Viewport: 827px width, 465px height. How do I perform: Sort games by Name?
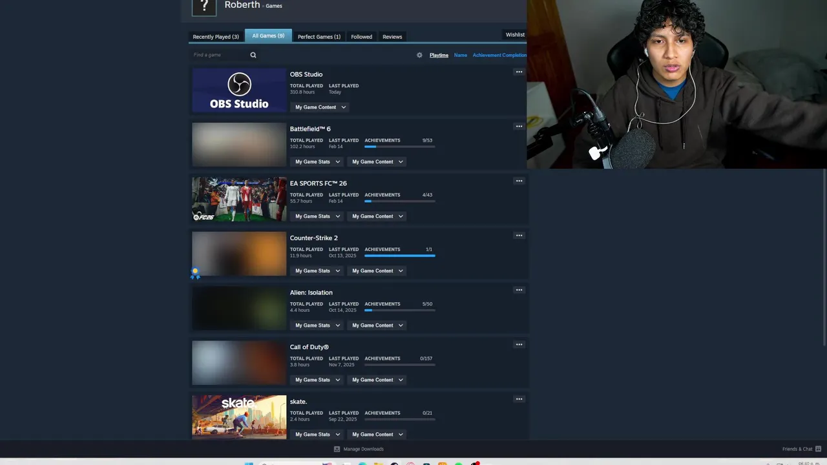tap(461, 56)
